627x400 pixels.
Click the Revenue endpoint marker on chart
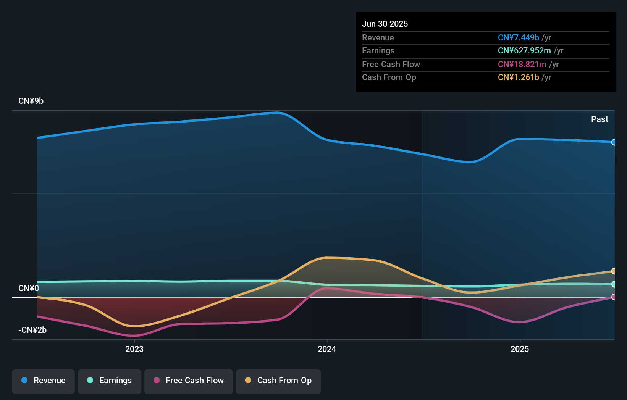614,142
